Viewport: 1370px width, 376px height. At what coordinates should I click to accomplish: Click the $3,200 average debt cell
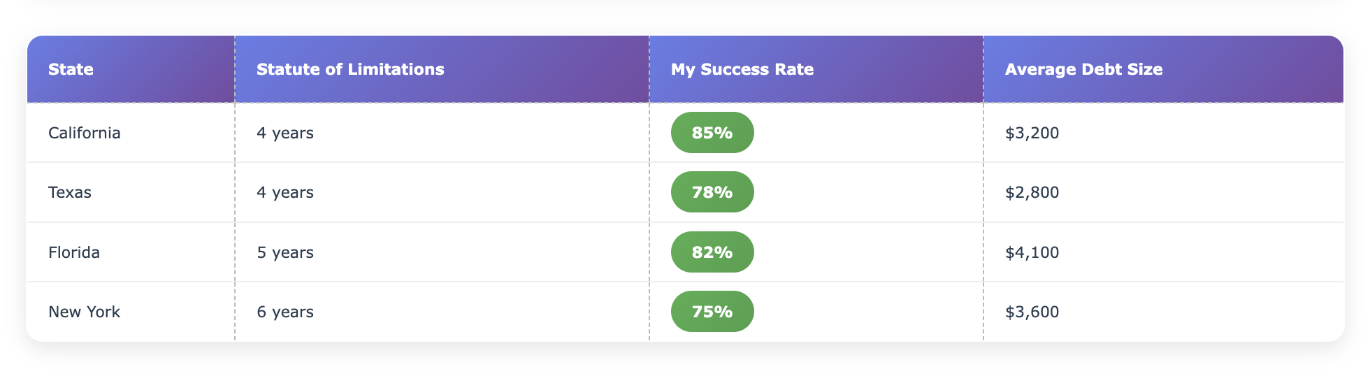point(1164,133)
